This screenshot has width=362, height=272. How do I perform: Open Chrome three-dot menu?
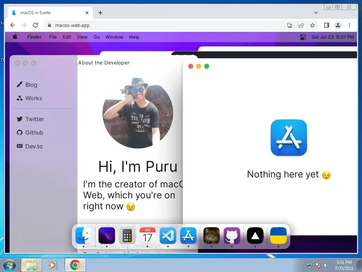349,25
